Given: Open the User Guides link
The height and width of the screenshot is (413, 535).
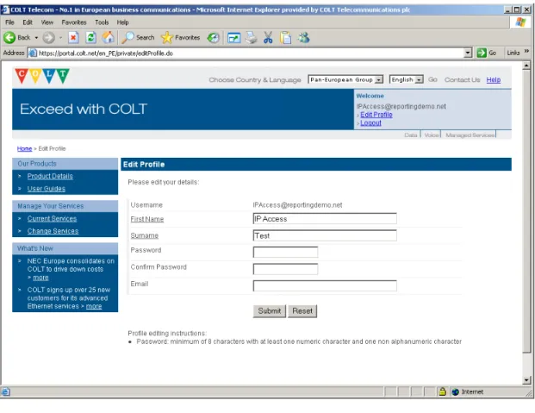Looking at the screenshot, I should point(47,189).
